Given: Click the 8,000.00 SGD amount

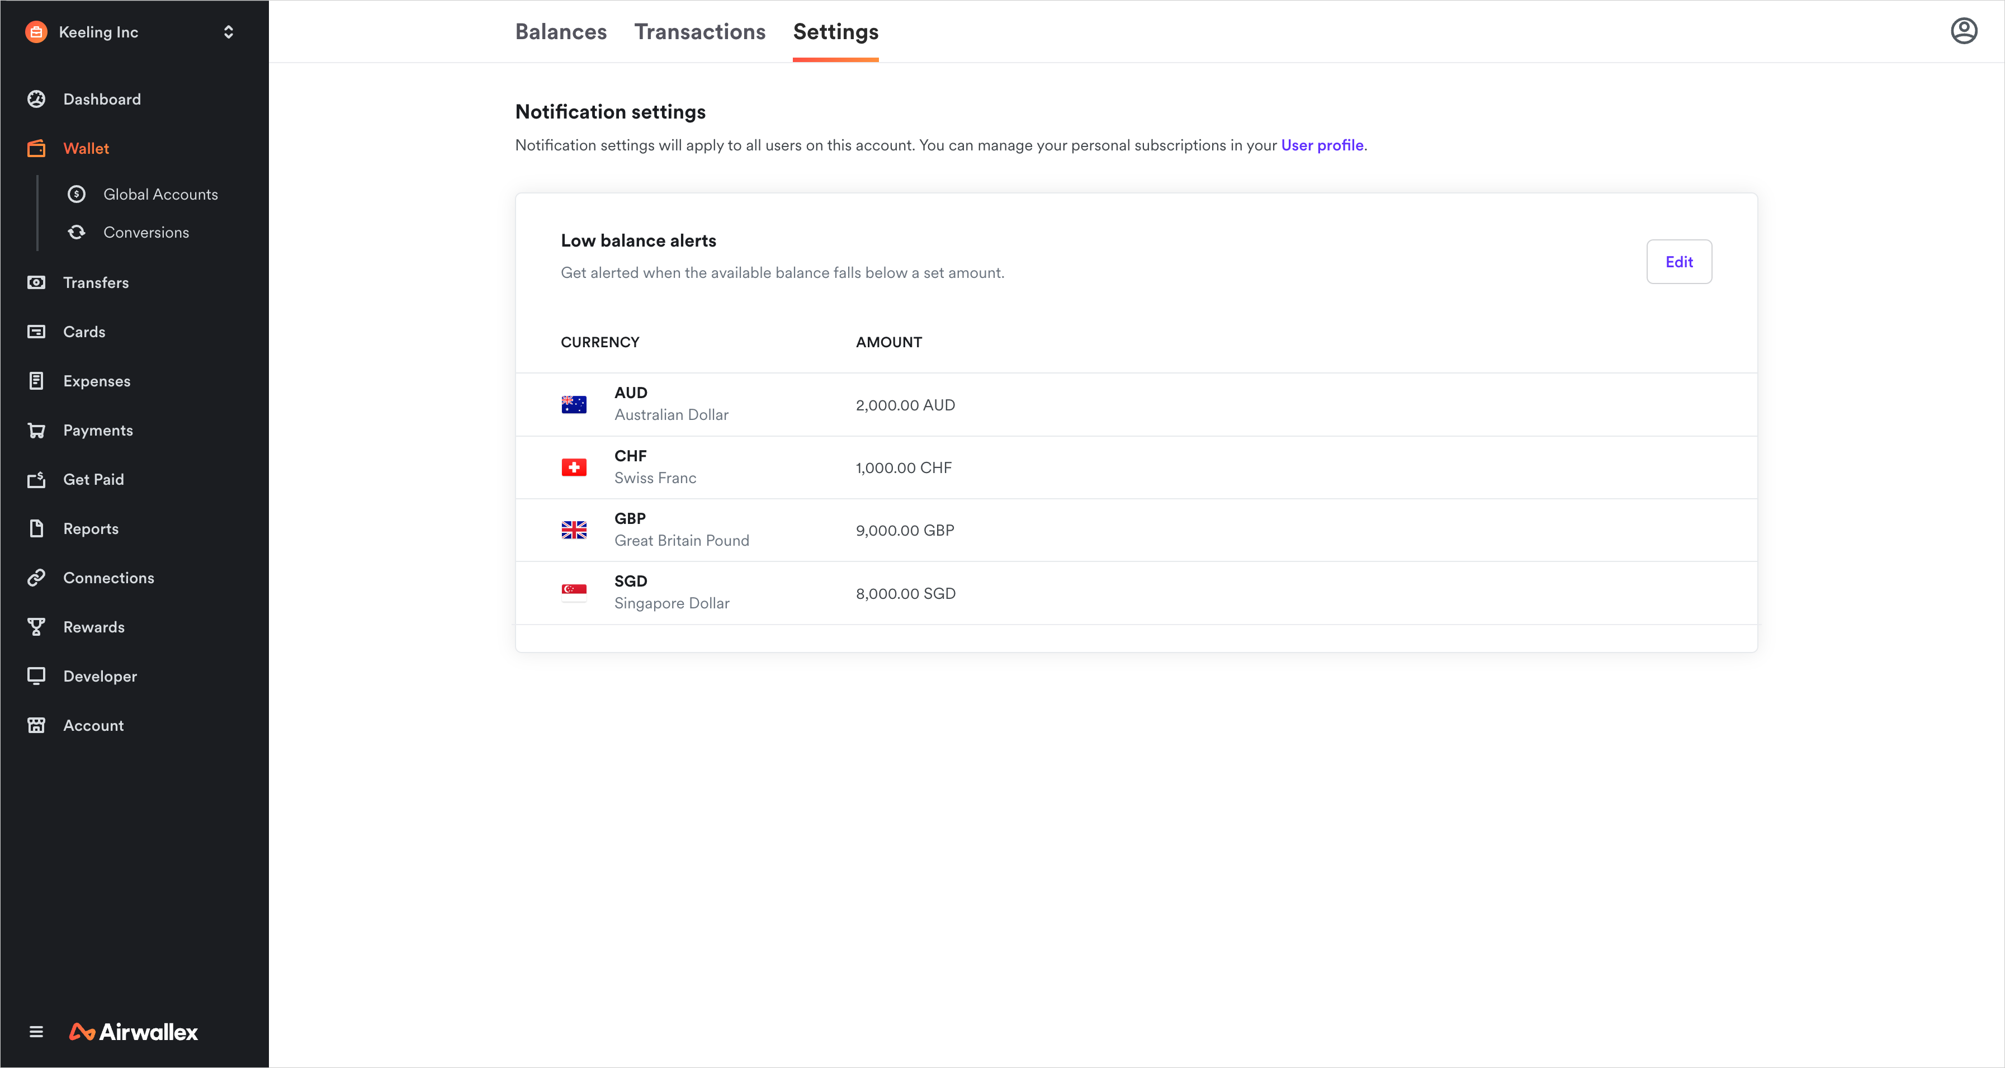Looking at the screenshot, I should [x=905, y=593].
